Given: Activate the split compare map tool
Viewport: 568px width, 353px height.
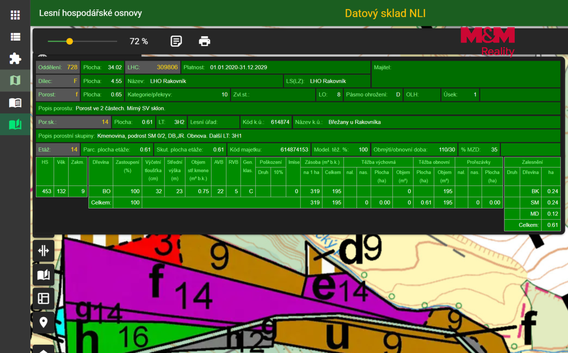Looking at the screenshot, I should coord(43,251).
